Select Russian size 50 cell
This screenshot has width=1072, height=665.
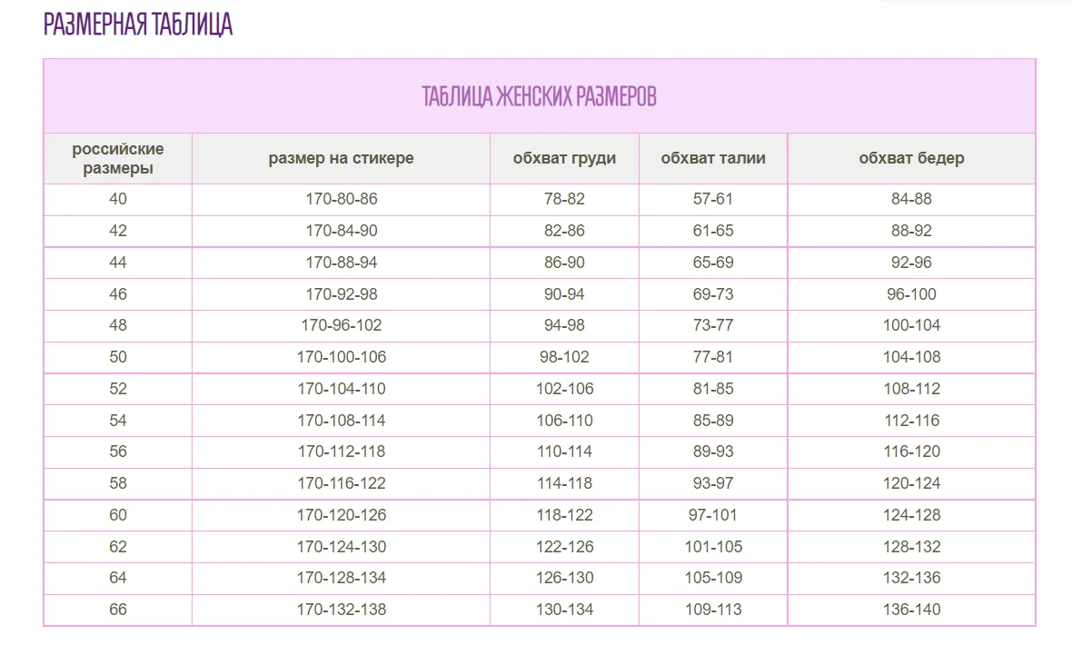point(117,357)
